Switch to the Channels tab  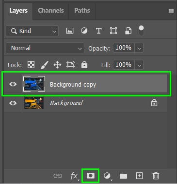pos(51,11)
